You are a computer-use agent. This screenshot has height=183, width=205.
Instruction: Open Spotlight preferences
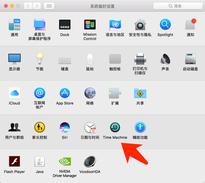click(x=165, y=24)
